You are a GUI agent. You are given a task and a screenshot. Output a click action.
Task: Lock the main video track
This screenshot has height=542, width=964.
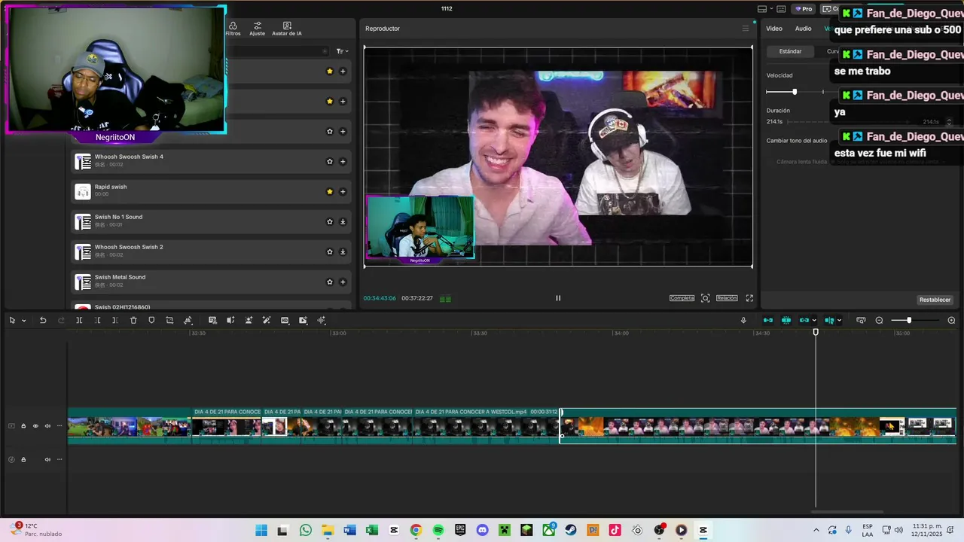23,426
